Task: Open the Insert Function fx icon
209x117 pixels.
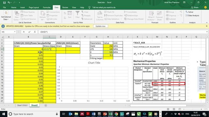Action: (35, 32)
